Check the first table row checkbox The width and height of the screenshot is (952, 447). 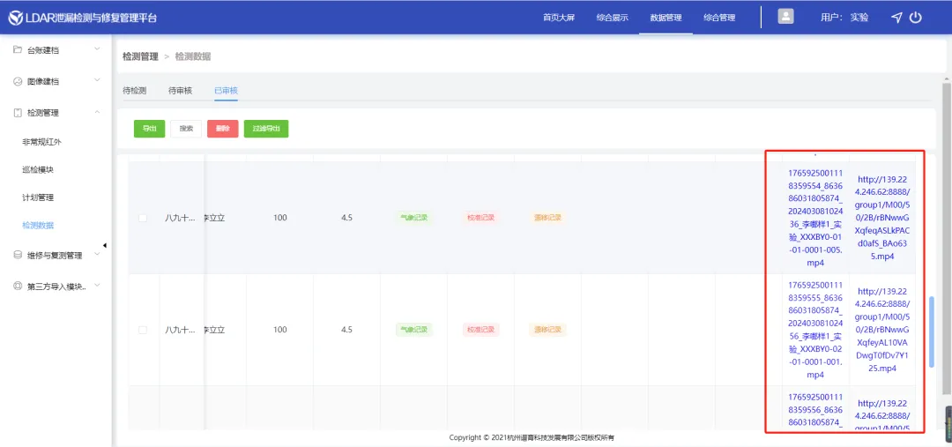pos(143,218)
